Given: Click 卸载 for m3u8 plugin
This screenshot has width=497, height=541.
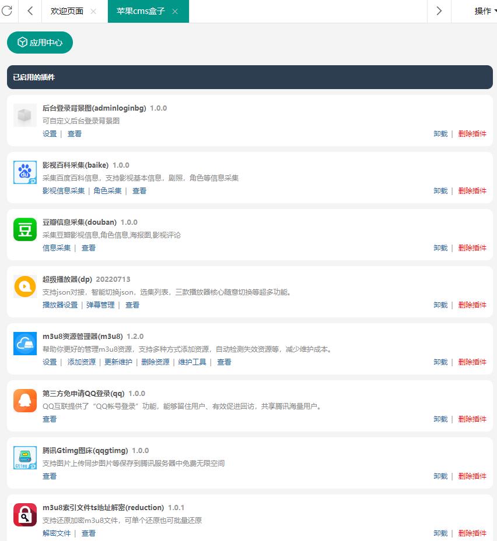Looking at the screenshot, I should [440, 362].
